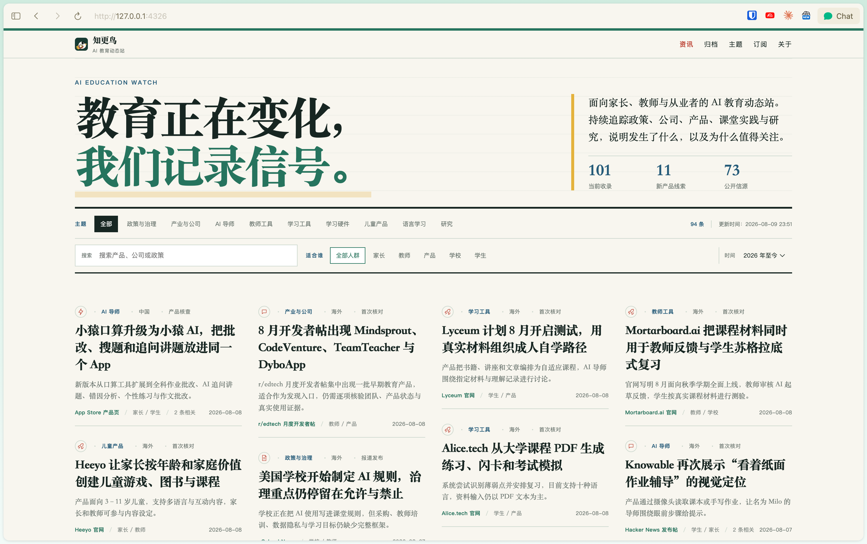Click the rocket icon on the Alice.tech card
867x544 pixels.
tap(448, 430)
